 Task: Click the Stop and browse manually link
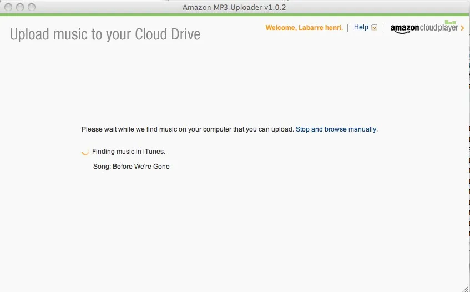pos(337,129)
